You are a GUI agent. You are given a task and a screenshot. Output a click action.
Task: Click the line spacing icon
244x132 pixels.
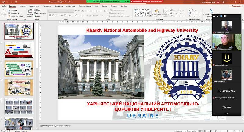tap(105, 11)
